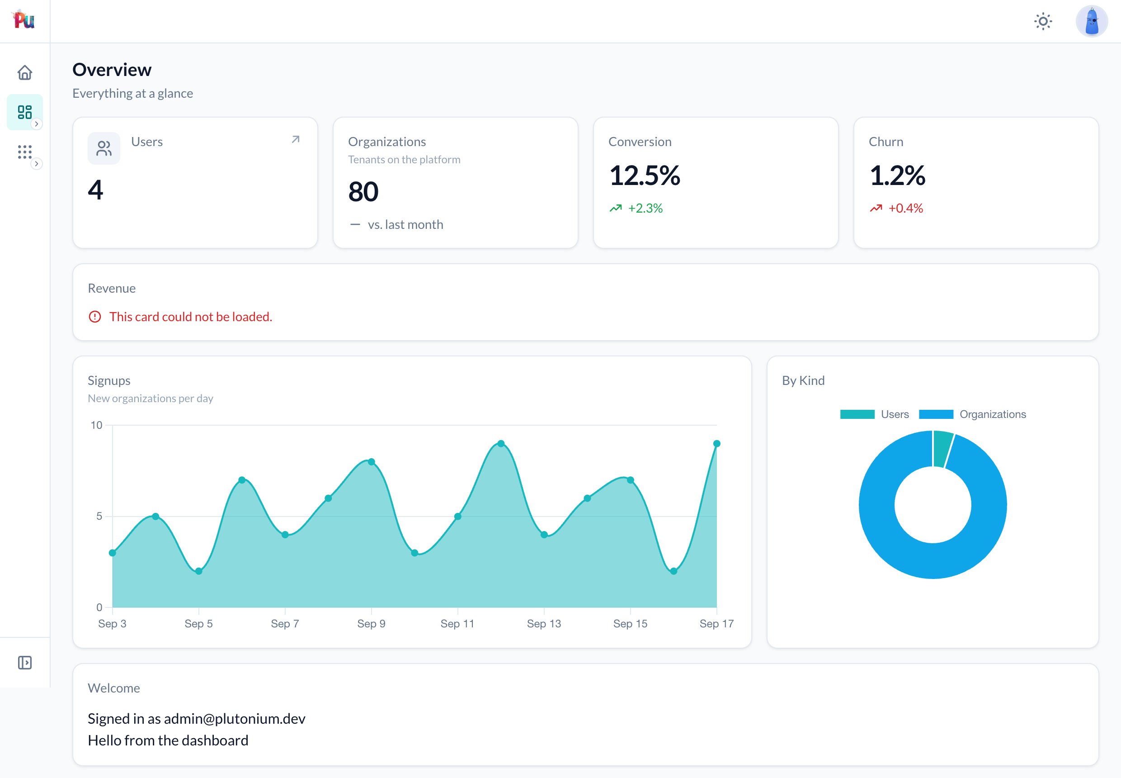Image resolution: width=1121 pixels, height=778 pixels.
Task: Open the nine-dot apps icon in the sidebar
Action: tap(25, 152)
